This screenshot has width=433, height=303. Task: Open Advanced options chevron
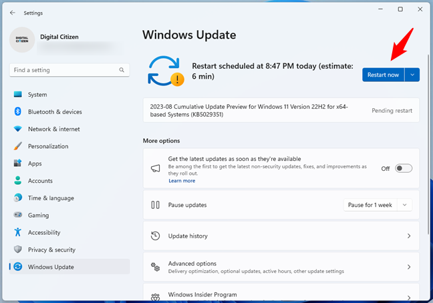(x=409, y=267)
